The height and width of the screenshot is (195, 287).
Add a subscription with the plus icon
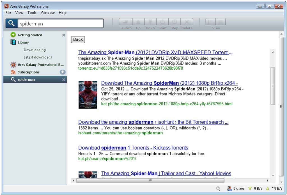click(x=63, y=72)
